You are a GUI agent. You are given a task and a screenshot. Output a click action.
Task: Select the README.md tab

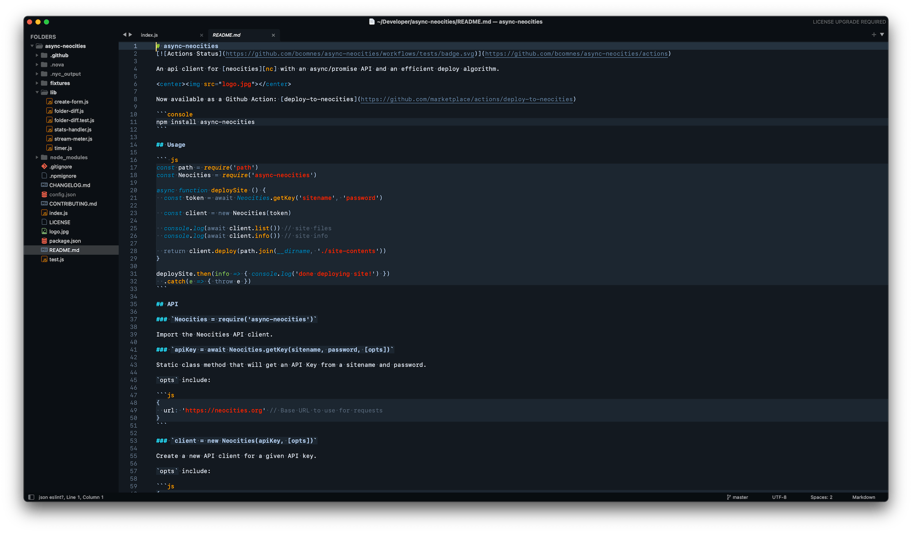tap(227, 35)
